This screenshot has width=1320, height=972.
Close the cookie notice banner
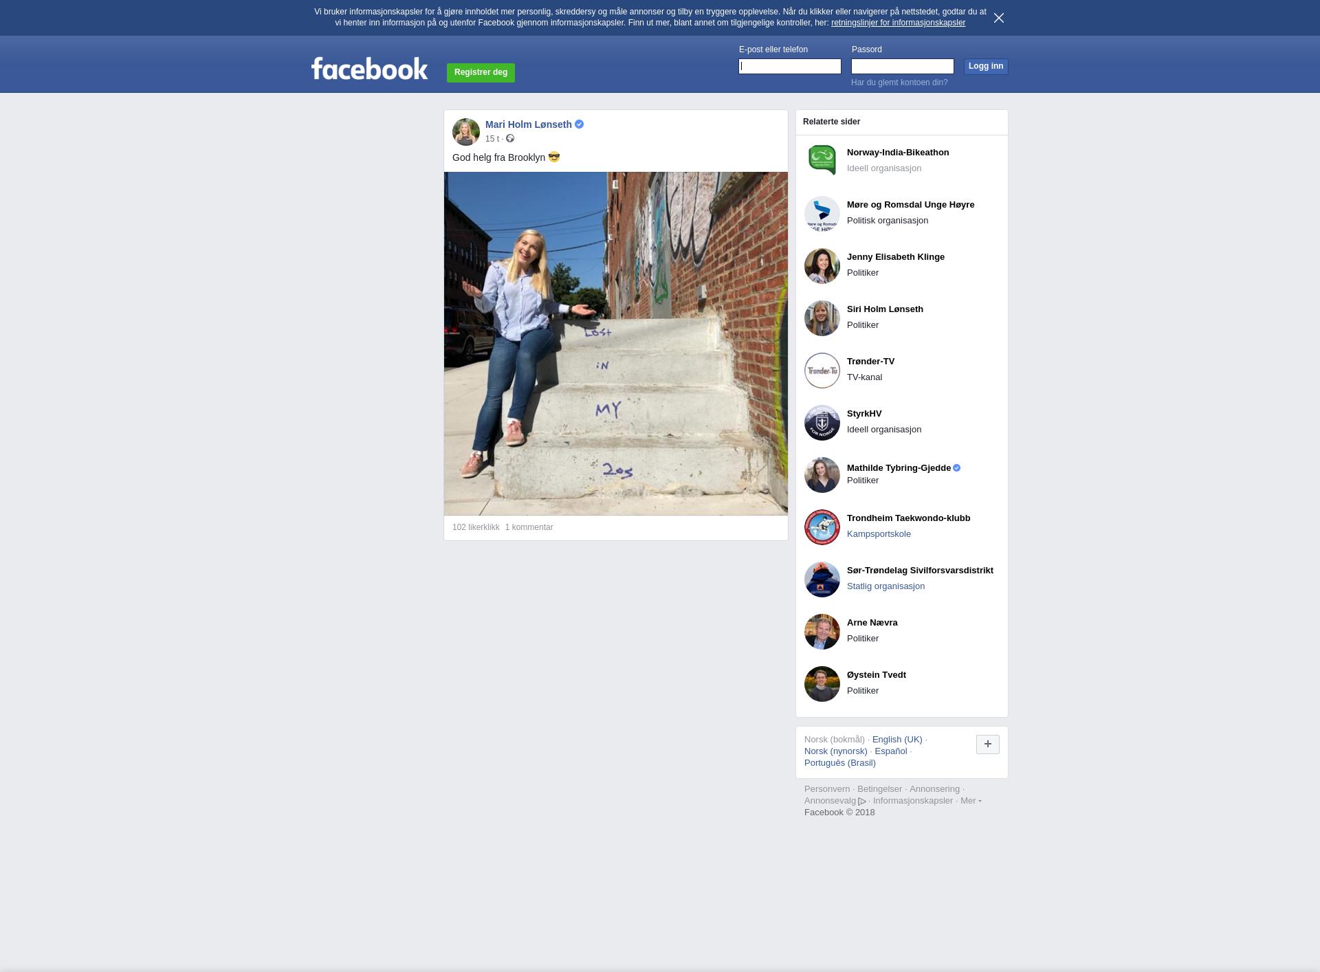click(x=999, y=18)
